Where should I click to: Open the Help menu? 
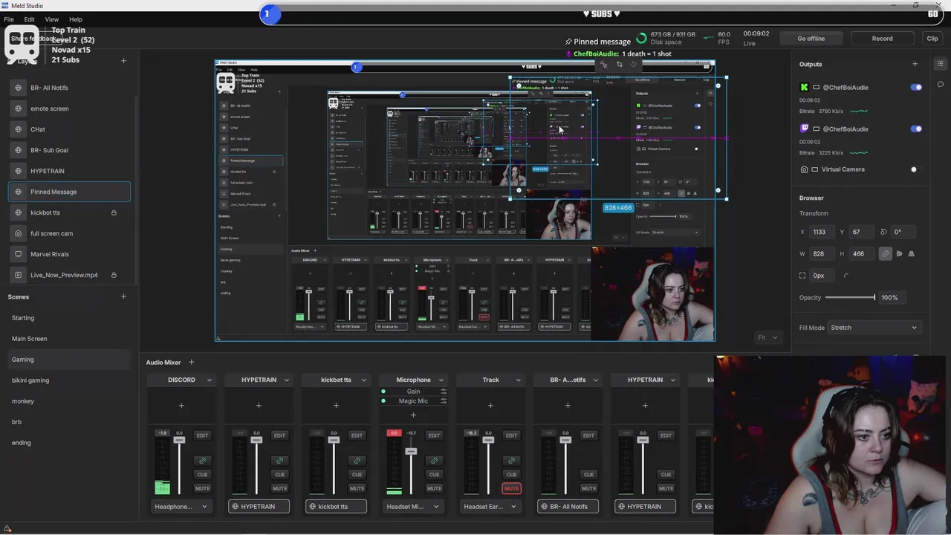click(76, 19)
